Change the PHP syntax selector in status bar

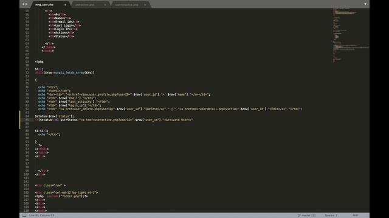click(x=355, y=216)
